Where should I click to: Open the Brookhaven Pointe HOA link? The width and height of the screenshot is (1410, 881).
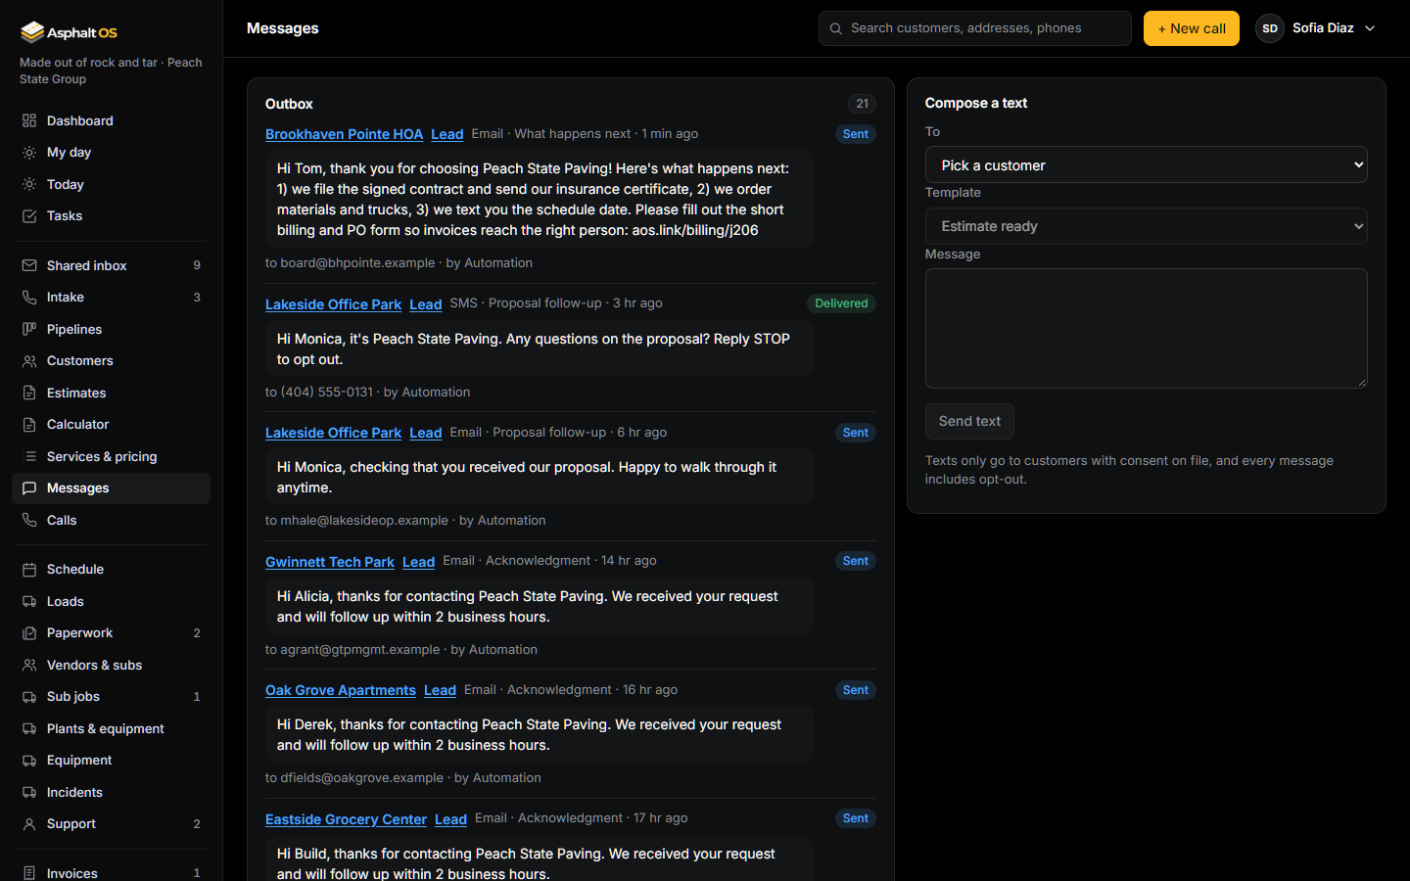[344, 134]
